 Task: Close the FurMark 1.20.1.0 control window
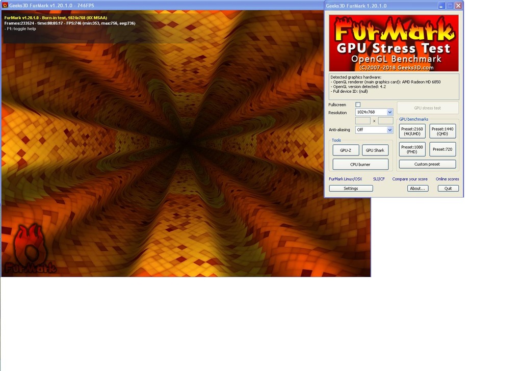point(458,6)
